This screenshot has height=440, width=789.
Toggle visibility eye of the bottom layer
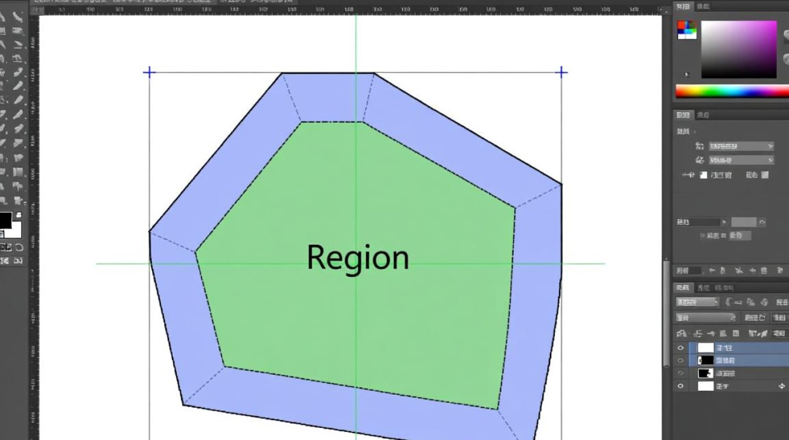click(680, 386)
